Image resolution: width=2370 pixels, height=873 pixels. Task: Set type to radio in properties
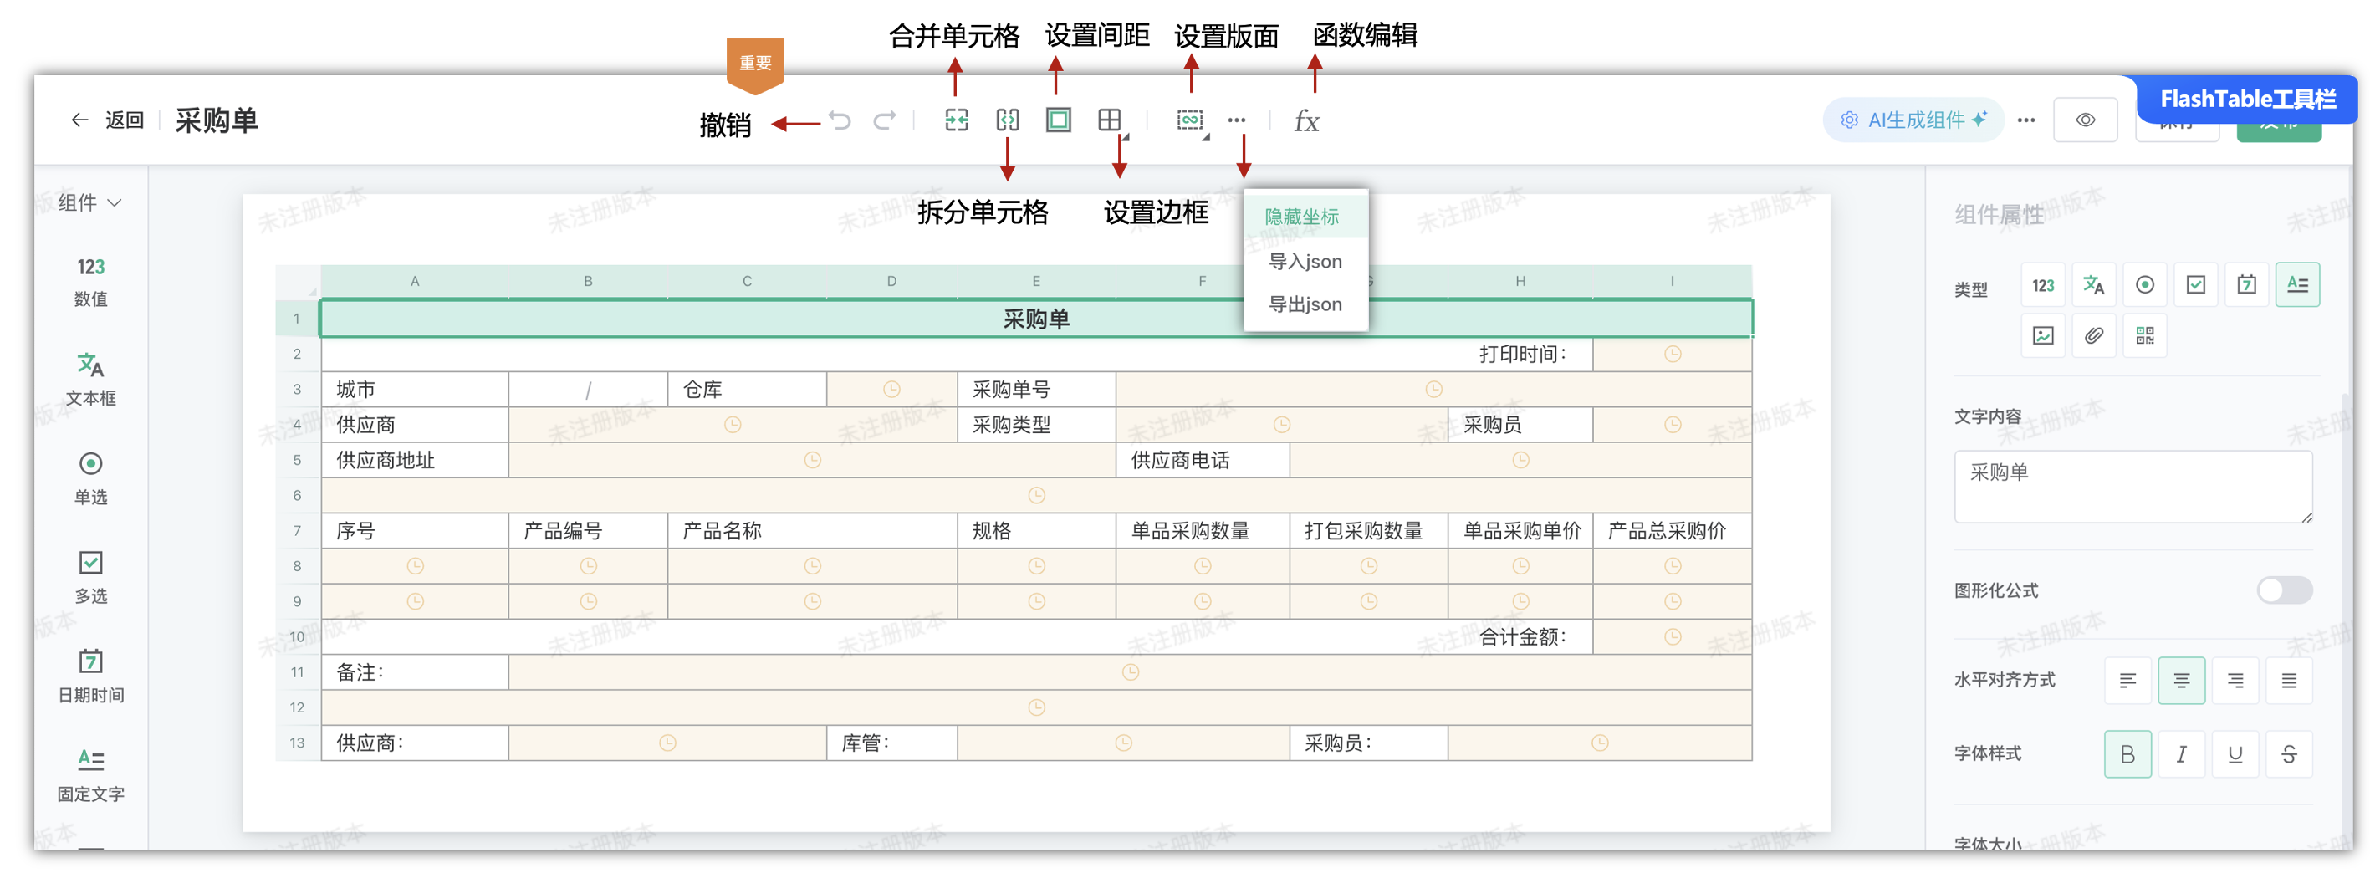[x=2144, y=286]
